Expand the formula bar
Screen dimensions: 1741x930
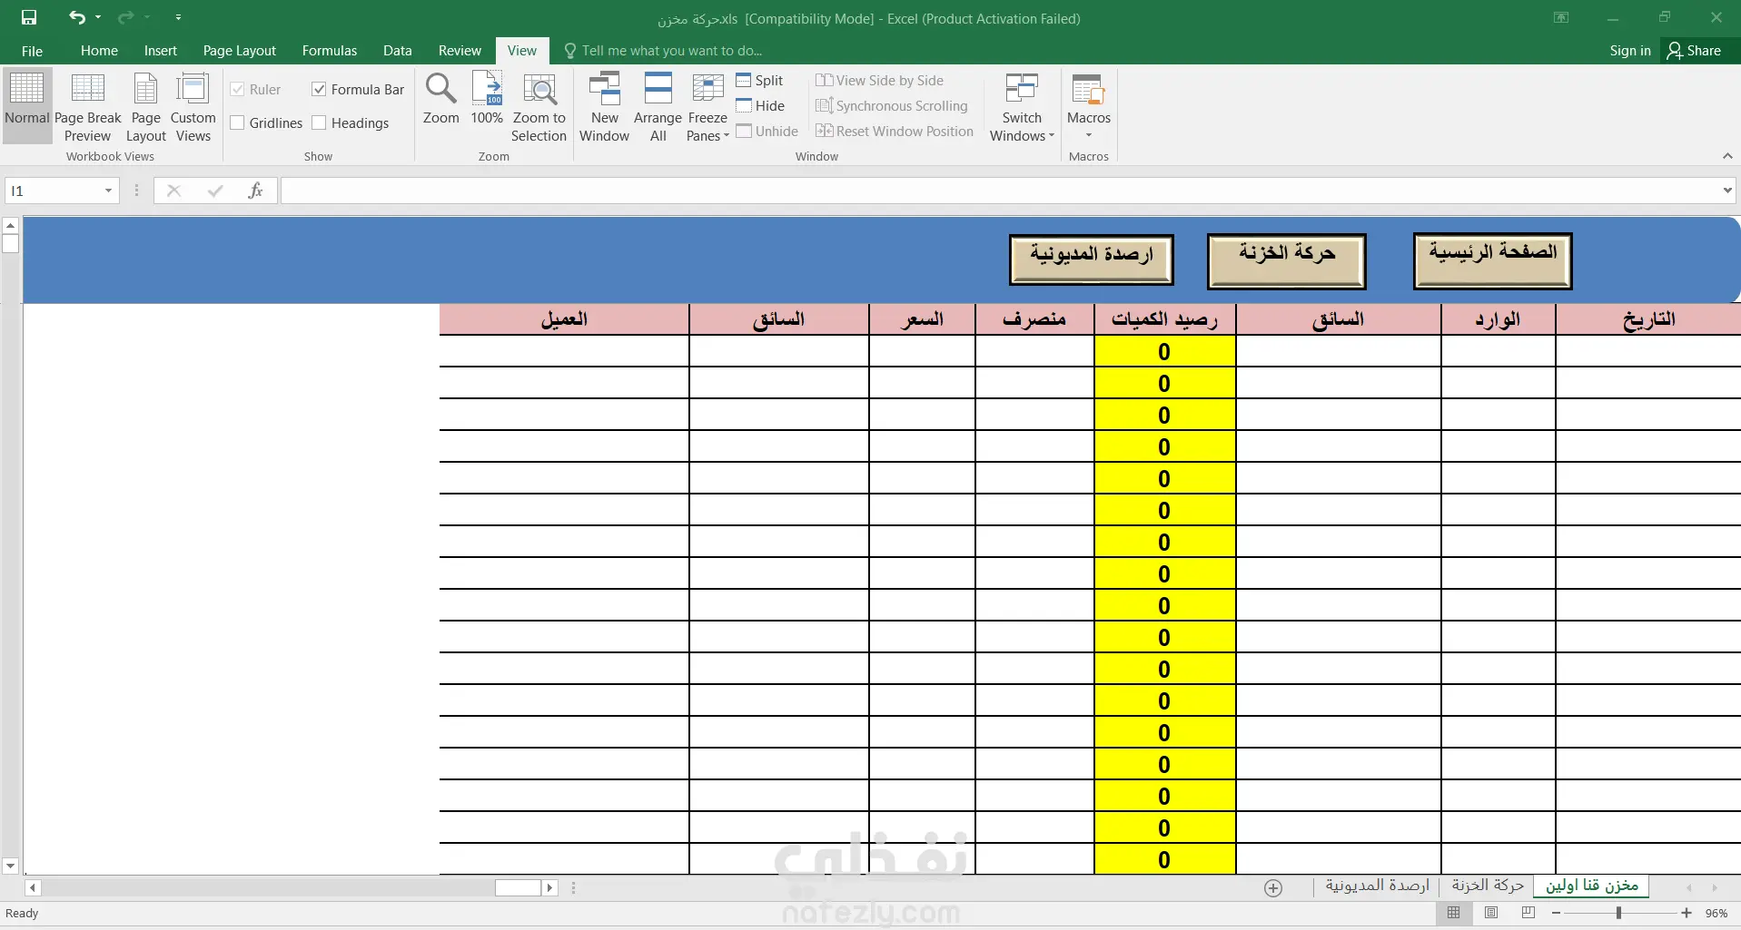pyautogui.click(x=1727, y=191)
